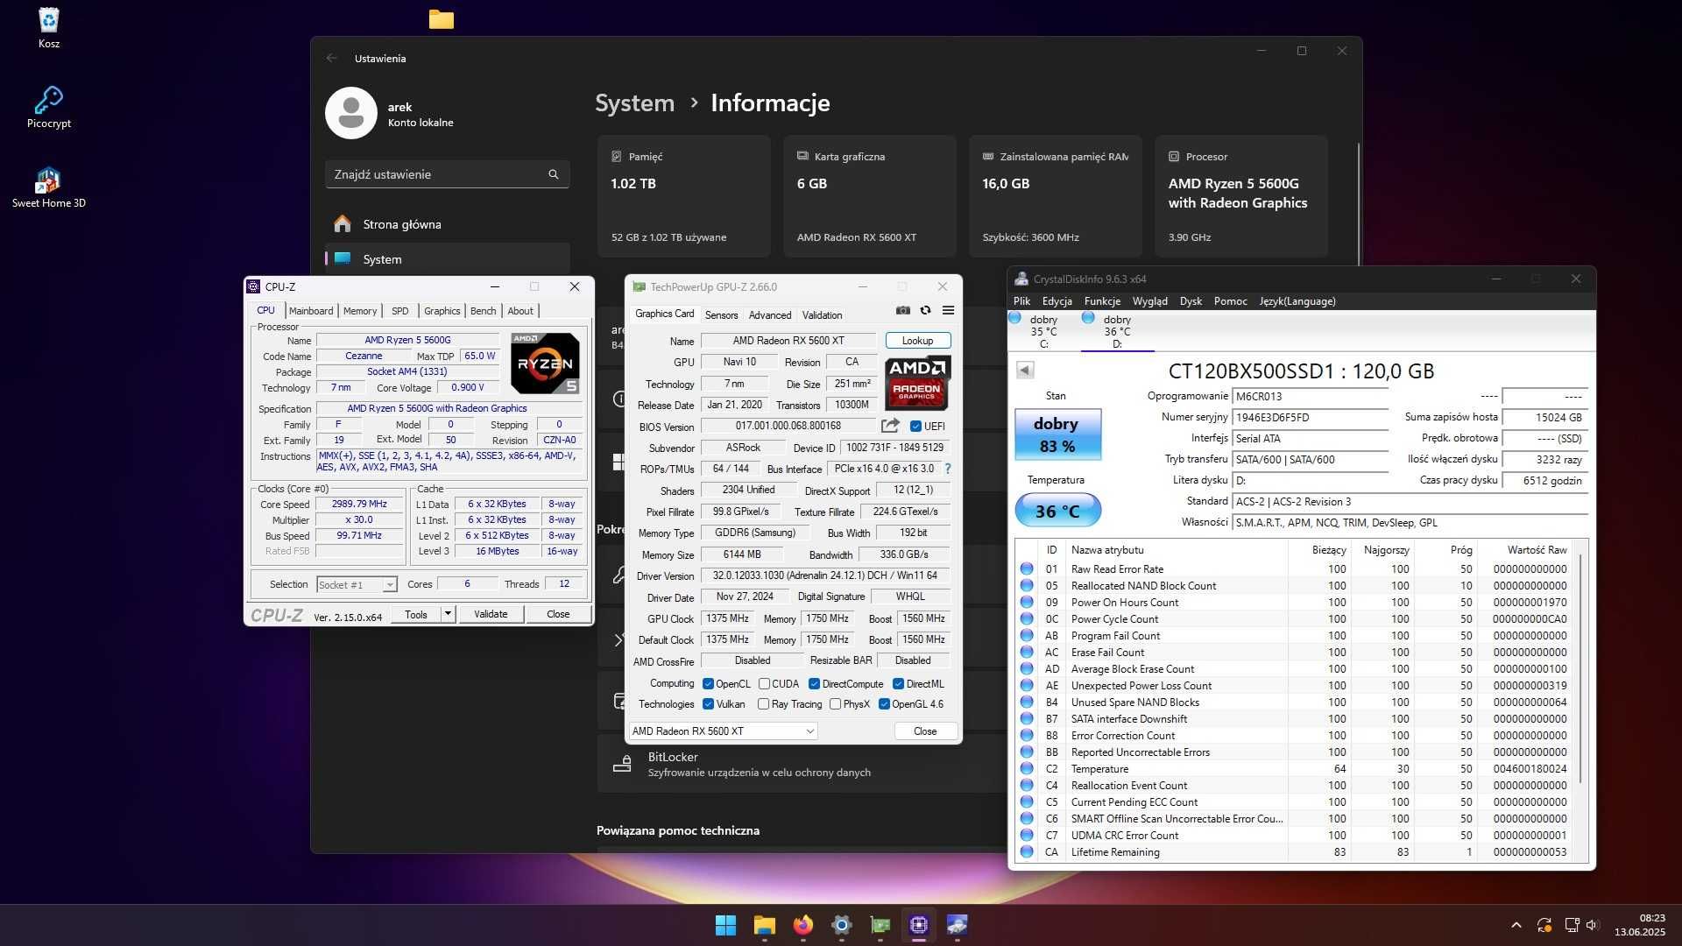Click the AMD Radeon Graphics logo in GPU-Z
Image resolution: width=1682 pixels, height=946 pixels.
[x=917, y=383]
